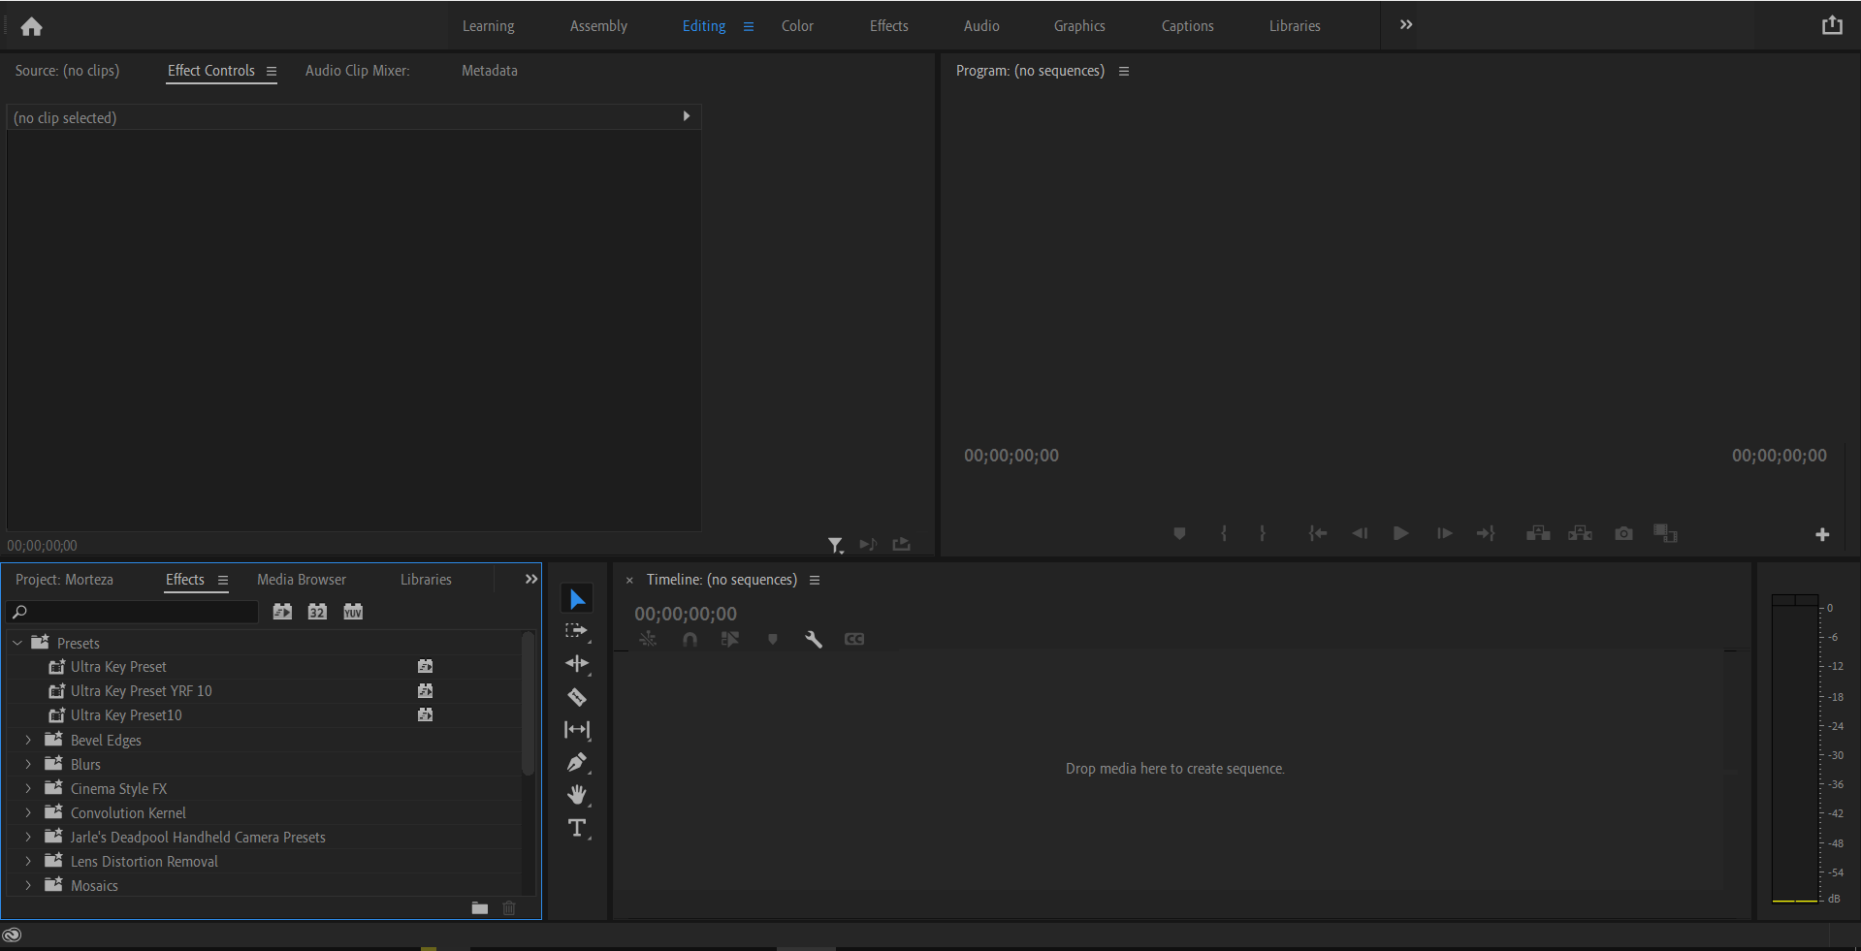Expand the Bevel Edges folder
Viewport: 1861px width, 951px height.
pyautogui.click(x=28, y=741)
